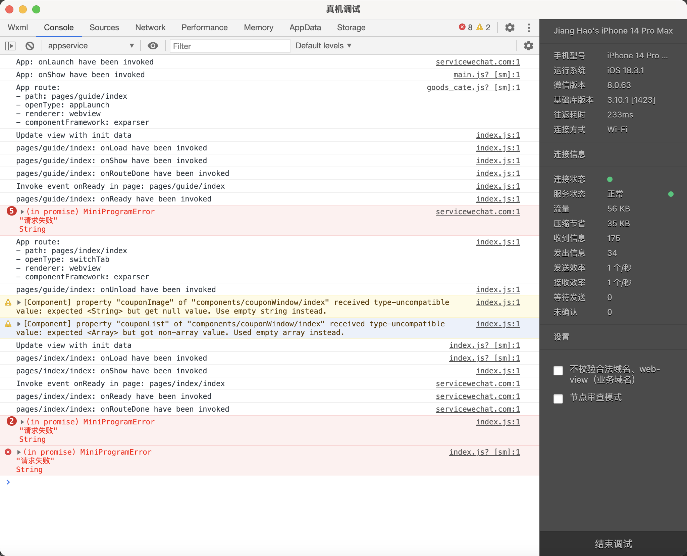The image size is (687, 556).
Task: Open console settings gear in filter bar
Action: pos(528,46)
